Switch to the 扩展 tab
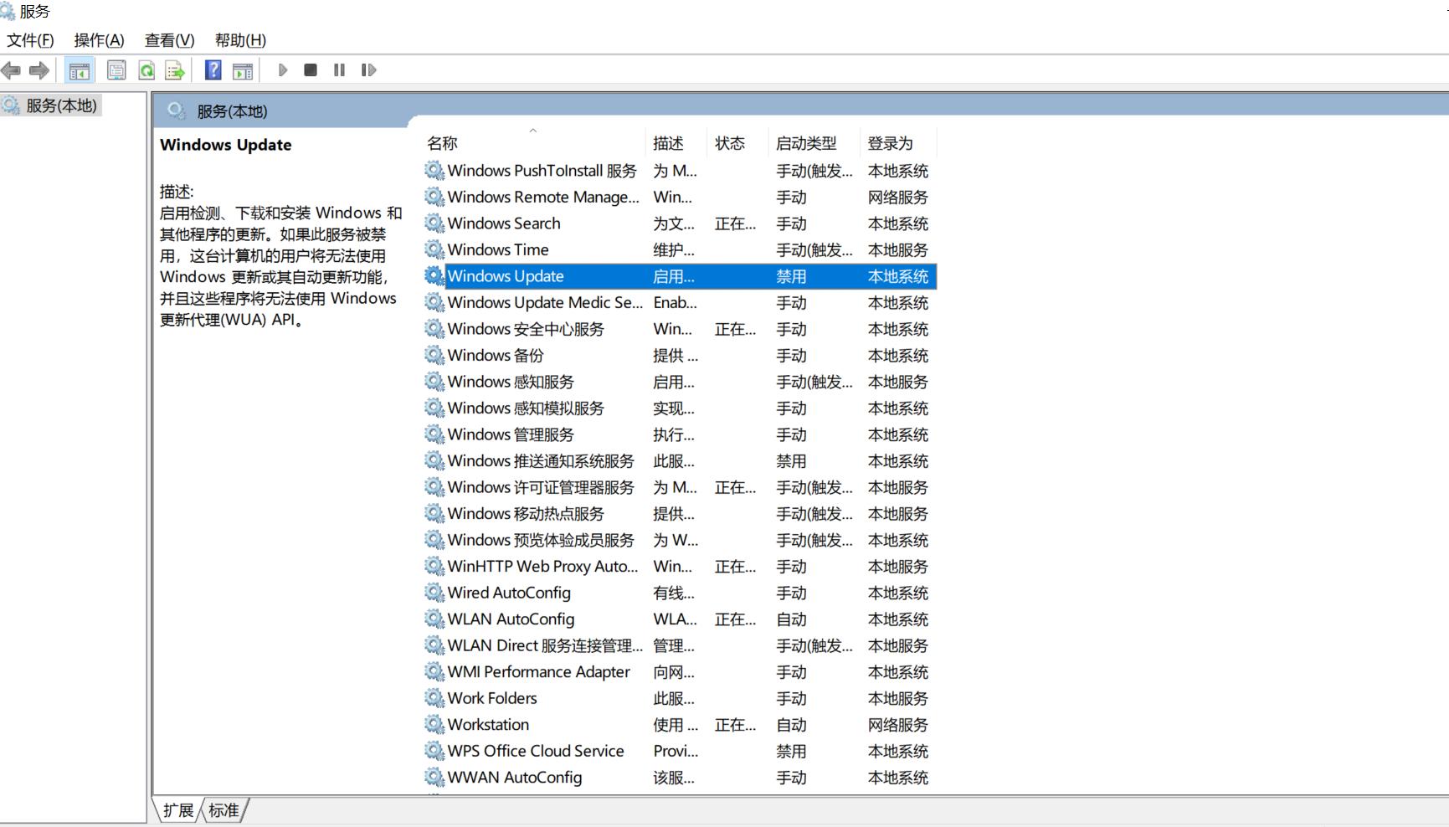Image resolution: width=1449 pixels, height=827 pixels. tap(178, 809)
